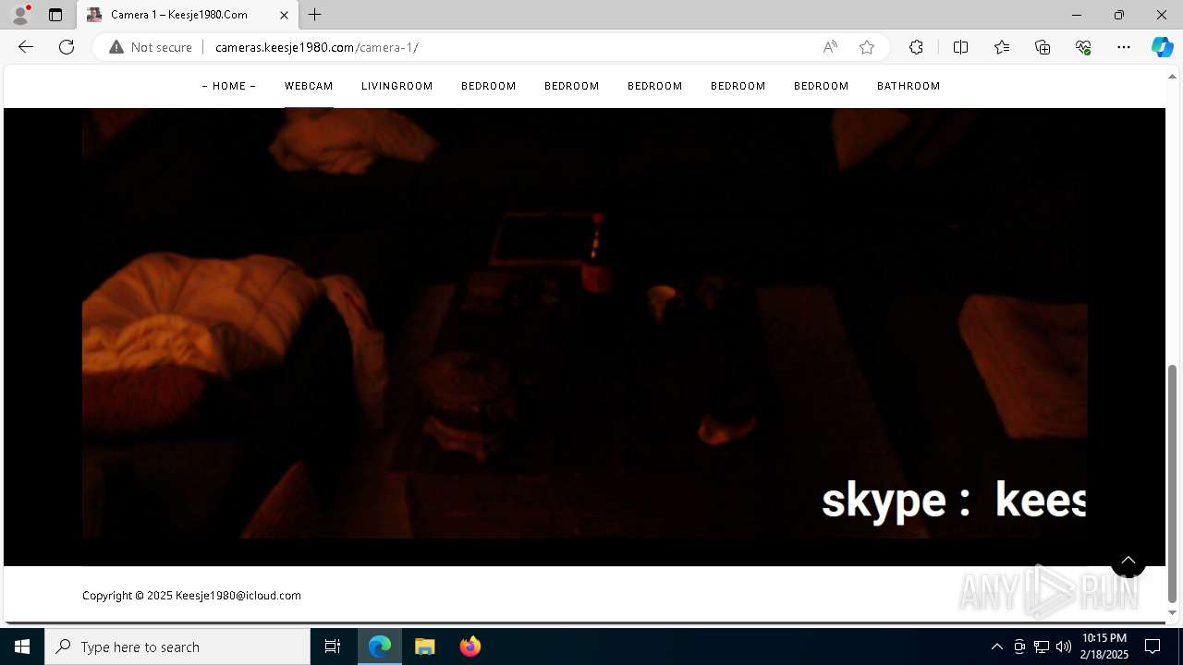
Task: View the Not secure site information
Action: click(151, 47)
